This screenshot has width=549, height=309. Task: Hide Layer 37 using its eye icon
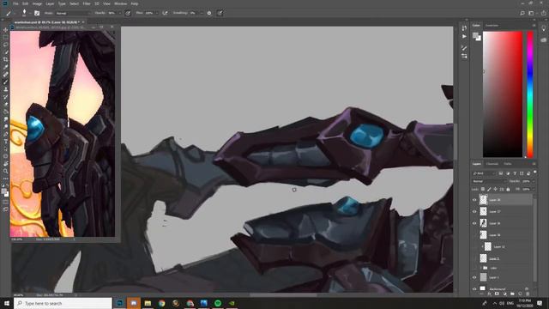tap(474, 212)
